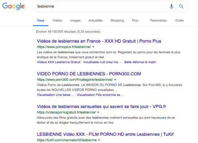Open the VPG.fr result title
The height and width of the screenshot is (143, 198).
[101, 107]
